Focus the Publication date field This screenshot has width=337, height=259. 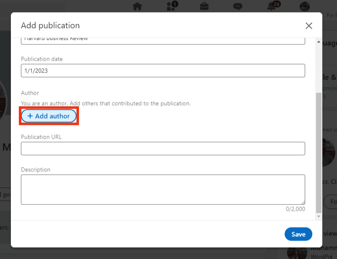[x=163, y=70]
